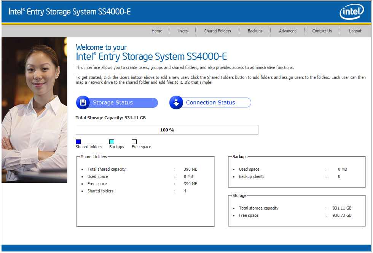This screenshot has width=373, height=253.
Task: Click the Contact Us link
Action: click(322, 31)
